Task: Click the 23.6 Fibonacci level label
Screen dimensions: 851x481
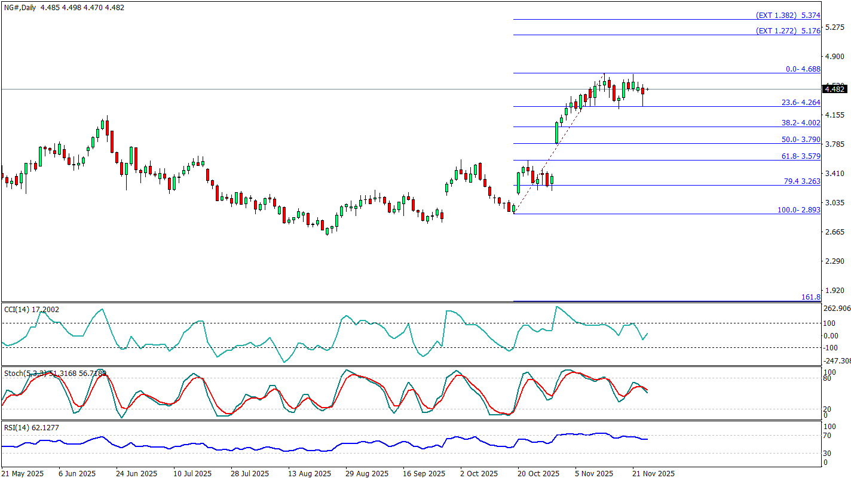Action: [x=801, y=103]
